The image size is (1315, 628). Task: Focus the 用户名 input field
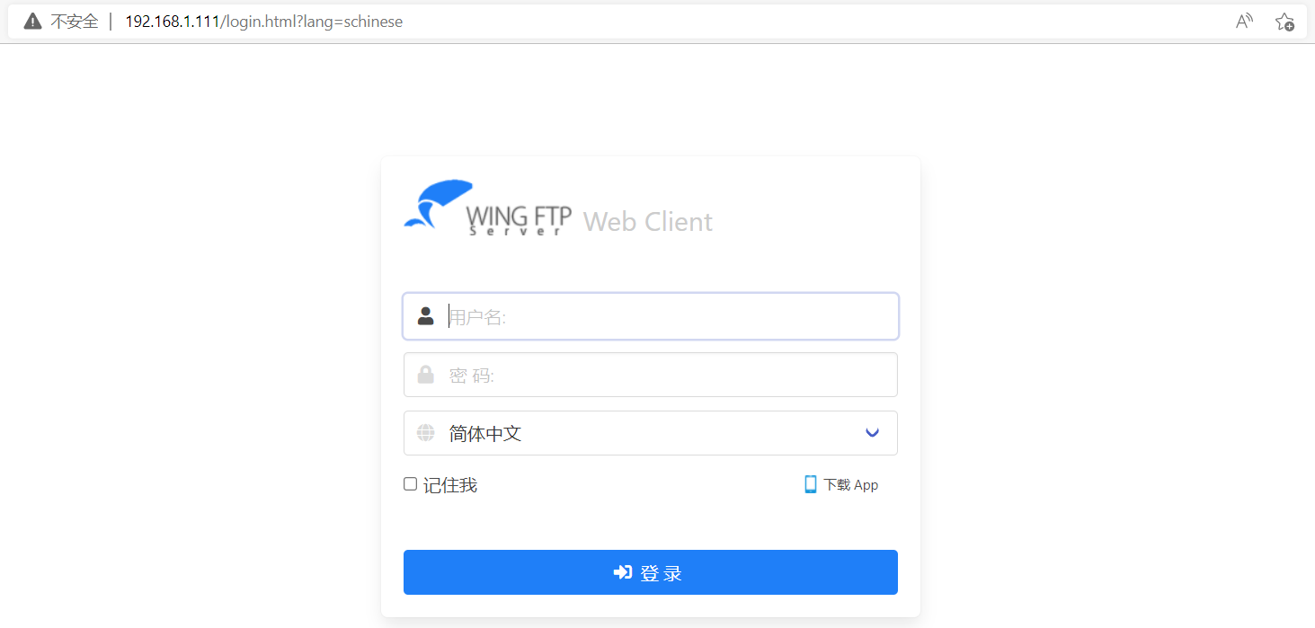click(x=651, y=316)
